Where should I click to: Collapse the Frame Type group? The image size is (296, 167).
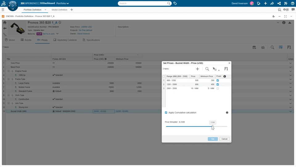point(9,79)
